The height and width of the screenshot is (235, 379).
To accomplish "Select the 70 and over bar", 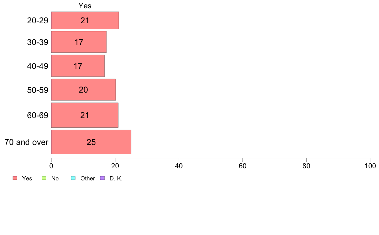I will tap(91, 142).
